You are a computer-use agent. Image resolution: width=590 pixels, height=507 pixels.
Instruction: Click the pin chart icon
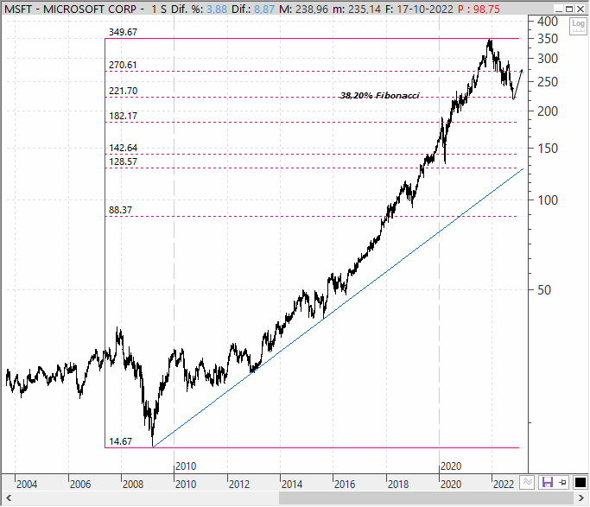pyautogui.click(x=563, y=482)
